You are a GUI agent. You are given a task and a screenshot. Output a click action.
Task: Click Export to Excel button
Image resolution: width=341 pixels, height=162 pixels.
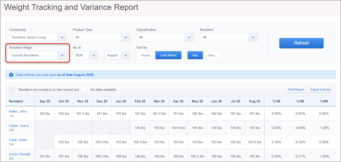pyautogui.click(x=320, y=89)
